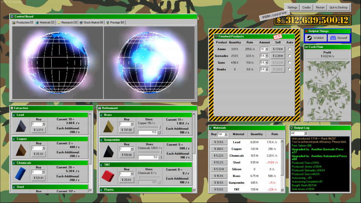The height and width of the screenshot is (203, 361).
Task: Toggle Auto sell checkbox for Grenades
Action: tap(290, 56)
